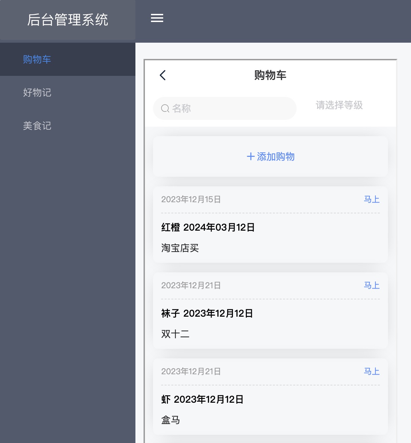The height and width of the screenshot is (443, 411).
Task: Click the 双十二 note text
Action: pos(175,334)
